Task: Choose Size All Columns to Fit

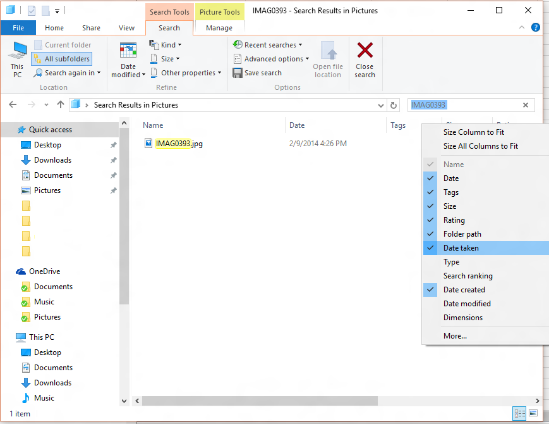Action: 480,146
